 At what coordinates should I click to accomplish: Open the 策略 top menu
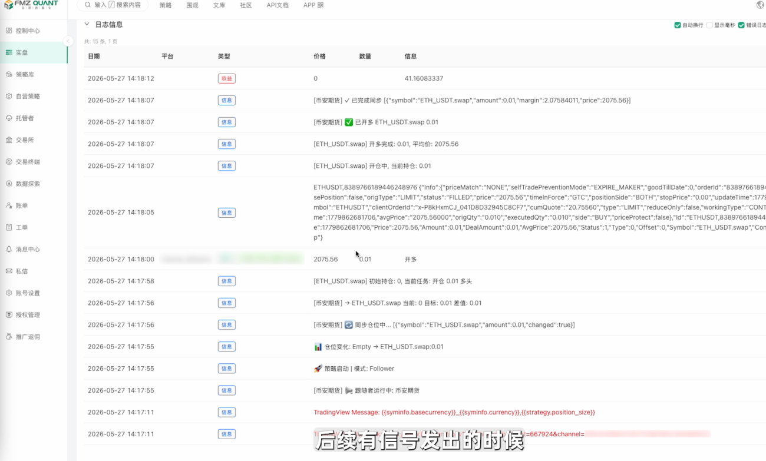coord(166,5)
